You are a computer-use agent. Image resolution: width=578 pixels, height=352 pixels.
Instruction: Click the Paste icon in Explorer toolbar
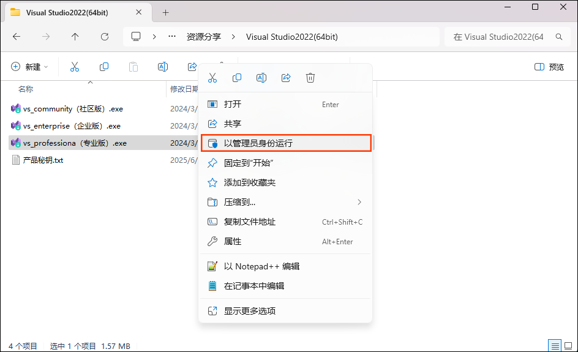click(133, 67)
